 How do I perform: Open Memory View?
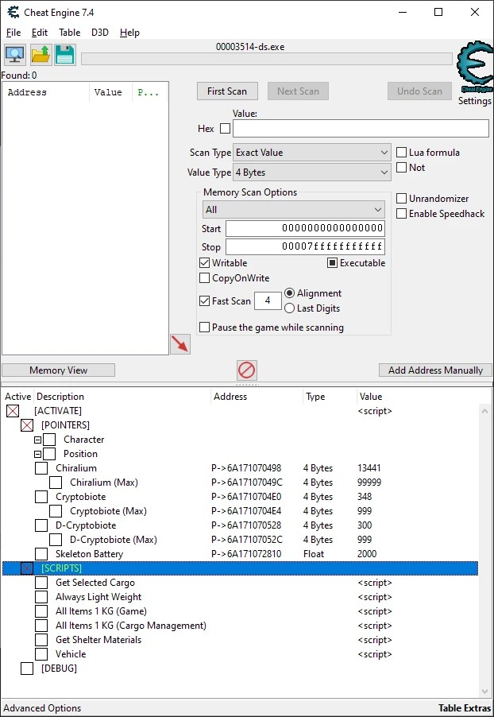pos(59,370)
